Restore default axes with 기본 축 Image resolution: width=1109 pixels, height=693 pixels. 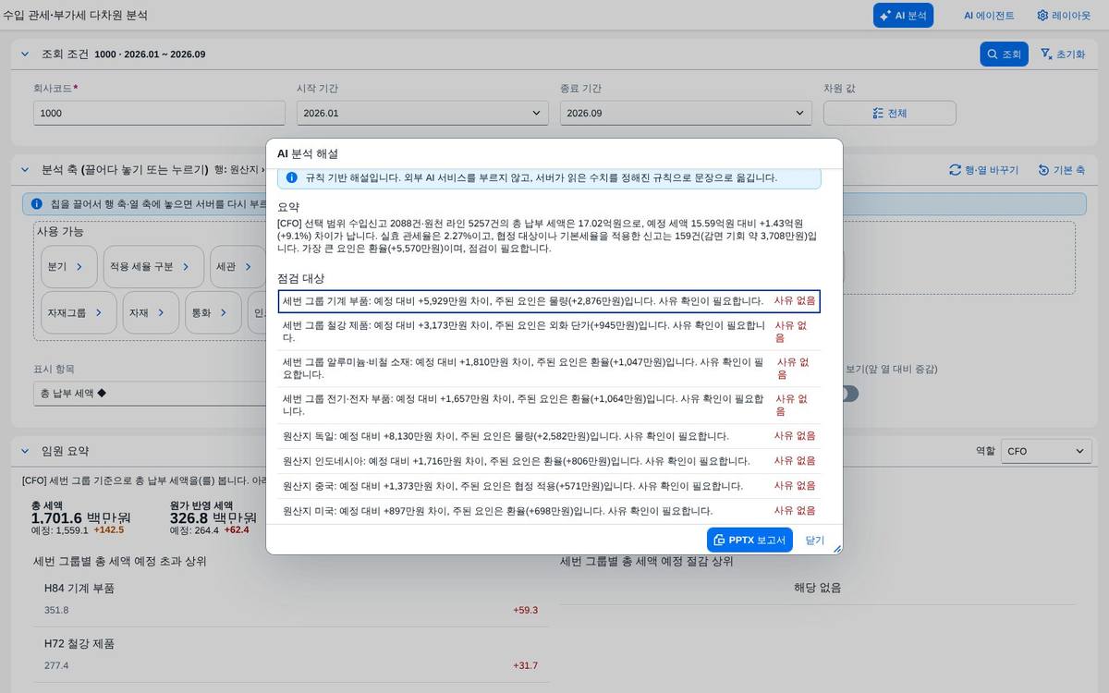click(1061, 170)
